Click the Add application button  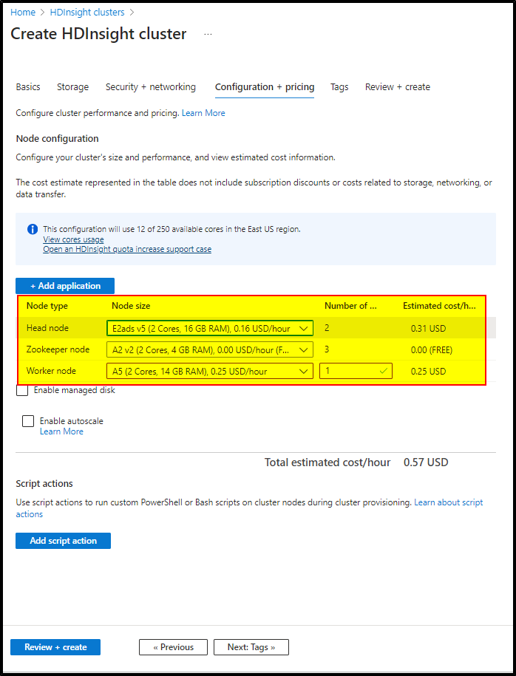pos(65,286)
